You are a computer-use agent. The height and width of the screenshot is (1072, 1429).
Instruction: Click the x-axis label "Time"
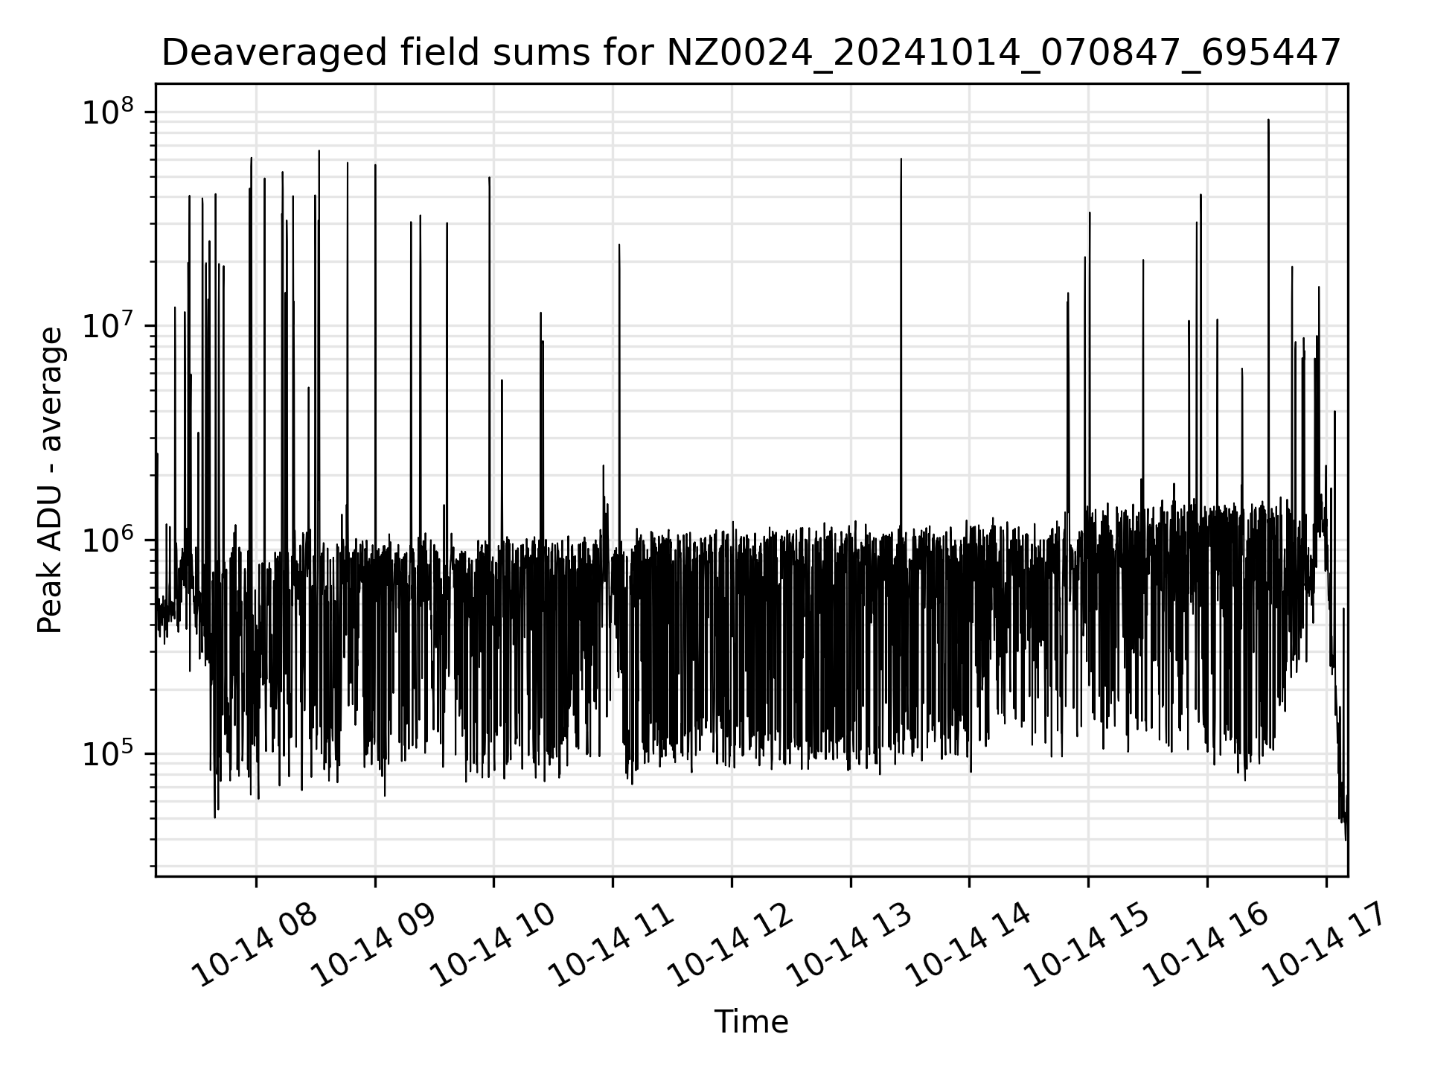751,1022
